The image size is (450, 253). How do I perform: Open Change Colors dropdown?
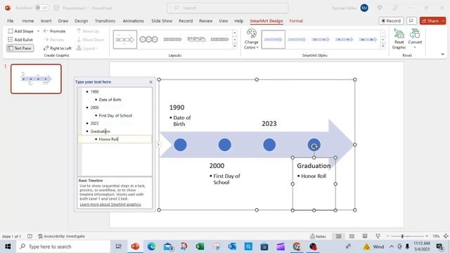coord(251,39)
